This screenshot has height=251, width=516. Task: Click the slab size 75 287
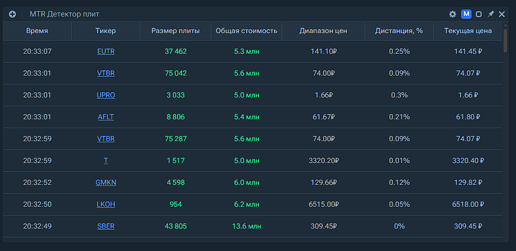click(176, 139)
